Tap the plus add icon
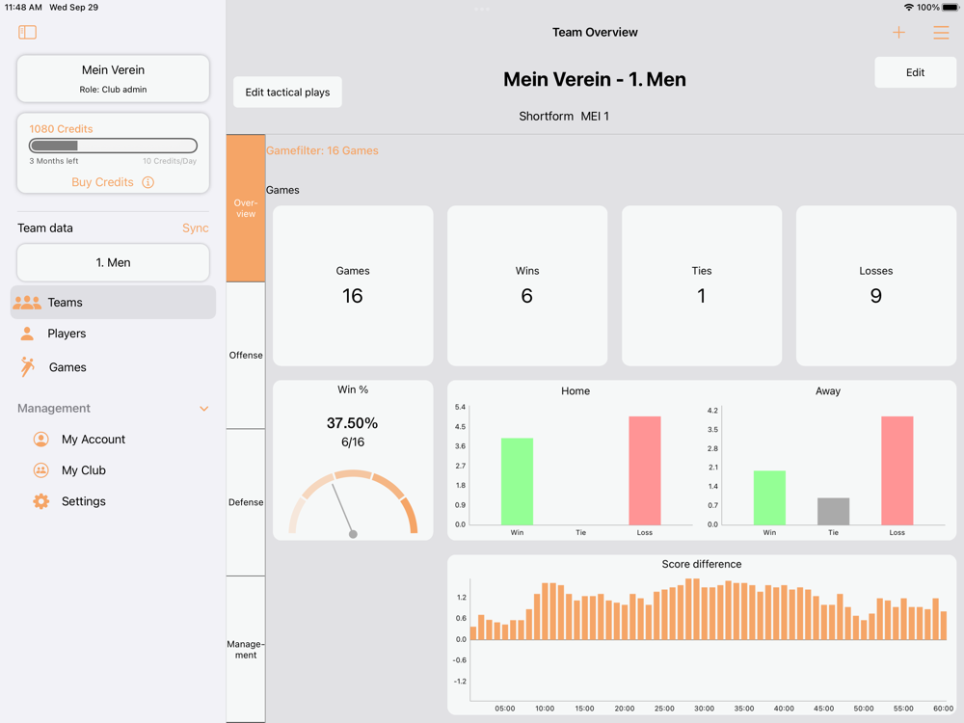The height and width of the screenshot is (723, 964). click(x=898, y=32)
